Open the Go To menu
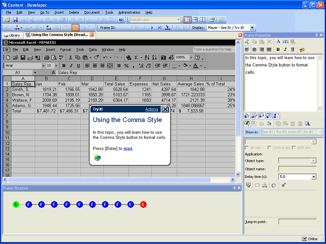The width and height of the screenshot is (326, 244). click(x=44, y=12)
